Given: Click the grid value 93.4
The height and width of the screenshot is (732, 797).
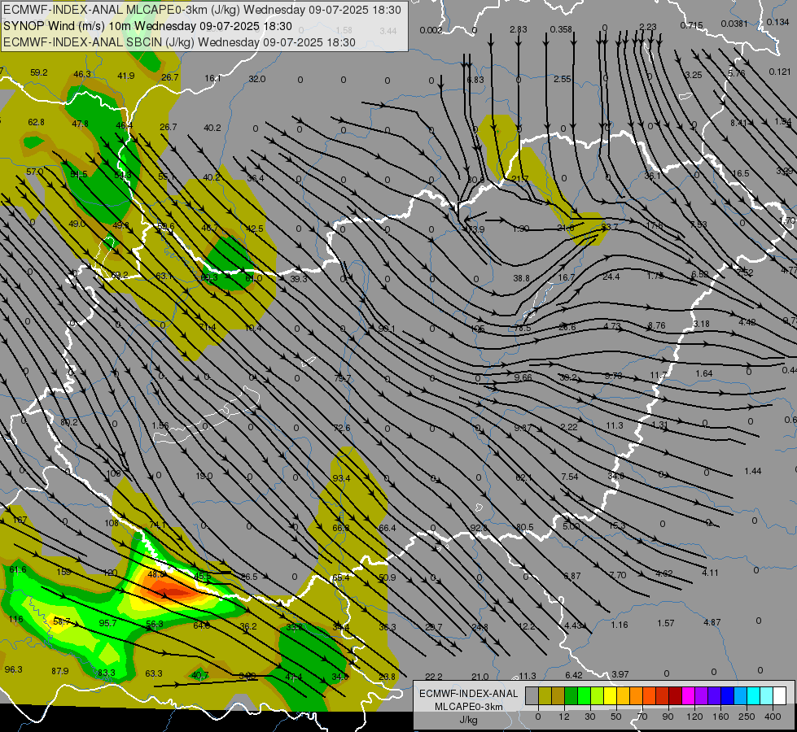Looking at the screenshot, I should [341, 478].
